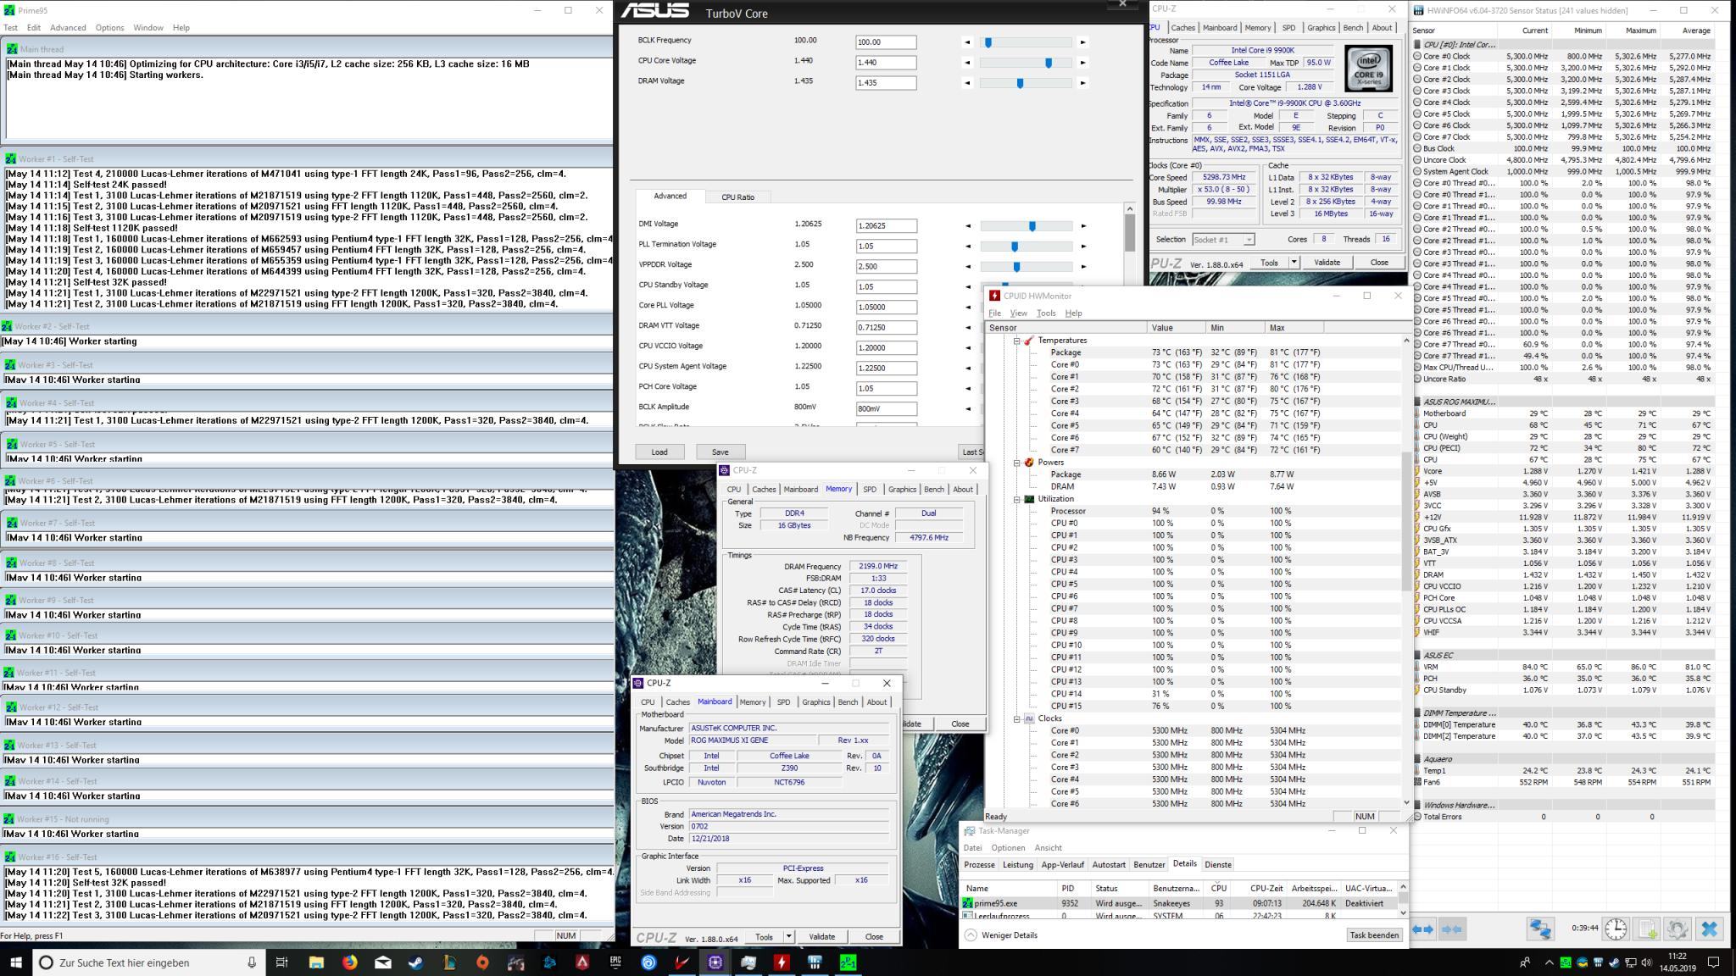Collapse Temperatures node in HWMonitor
The height and width of the screenshot is (976, 1736).
click(1016, 341)
